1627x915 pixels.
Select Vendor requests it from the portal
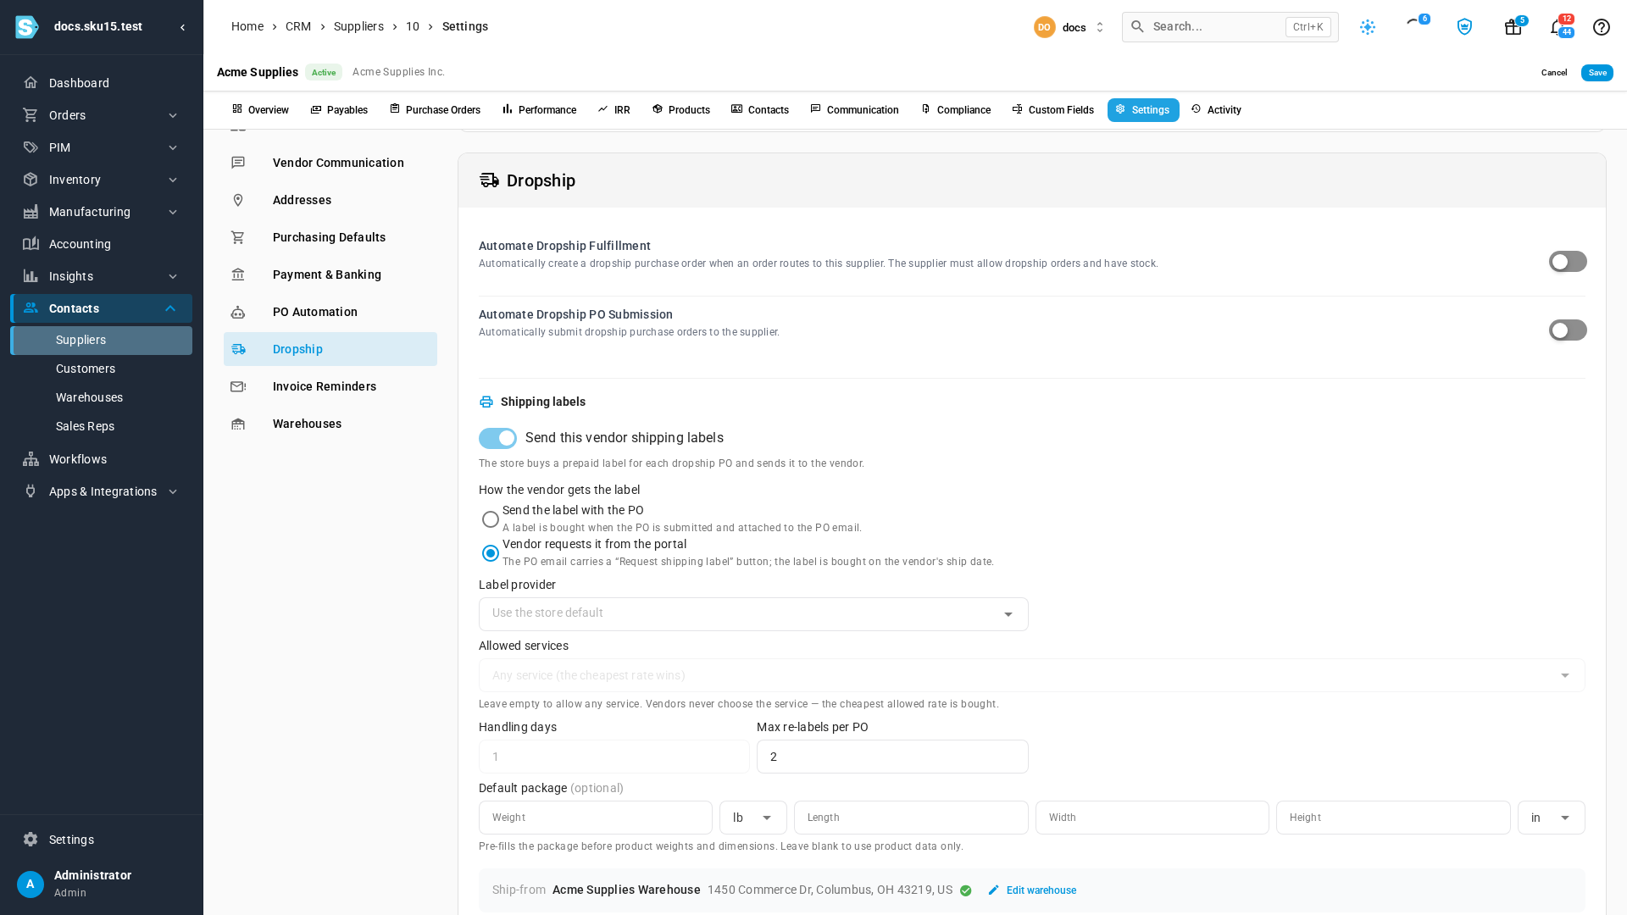click(x=491, y=553)
